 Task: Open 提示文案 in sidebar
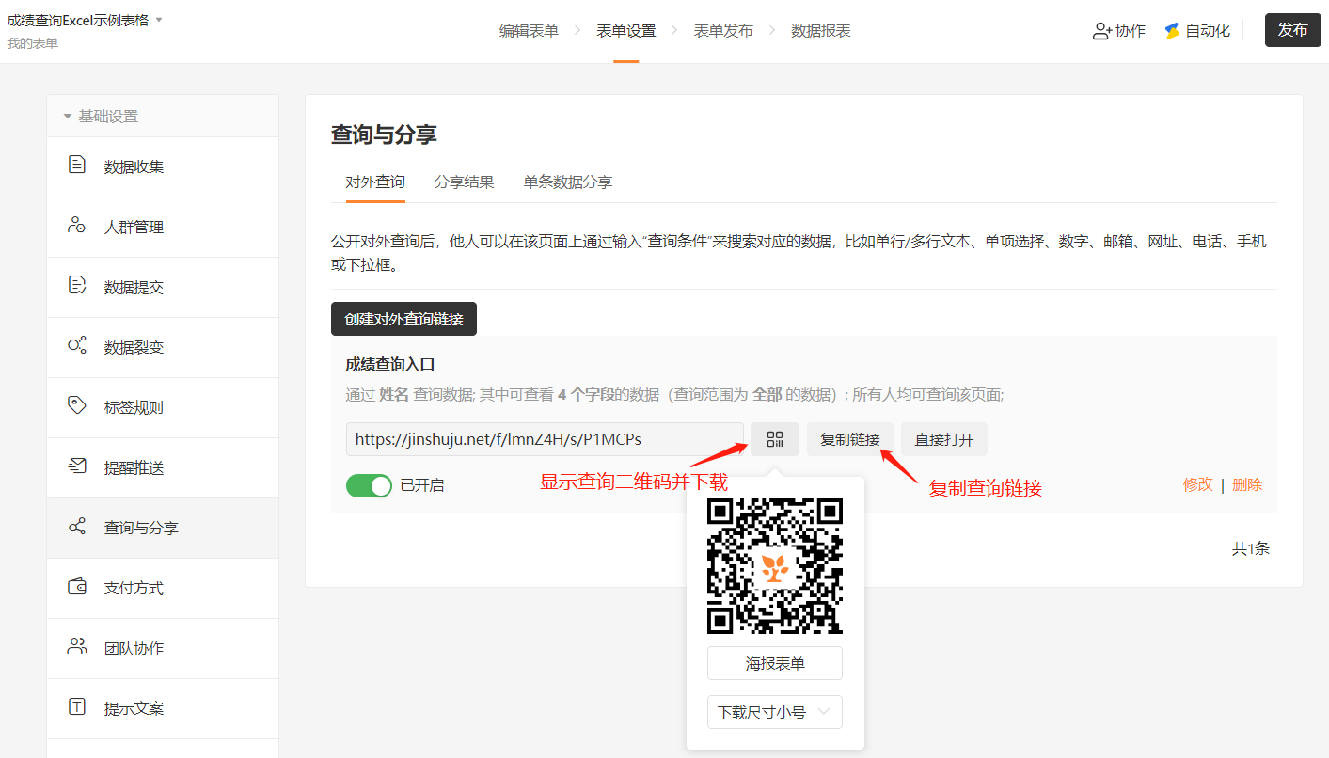point(163,708)
